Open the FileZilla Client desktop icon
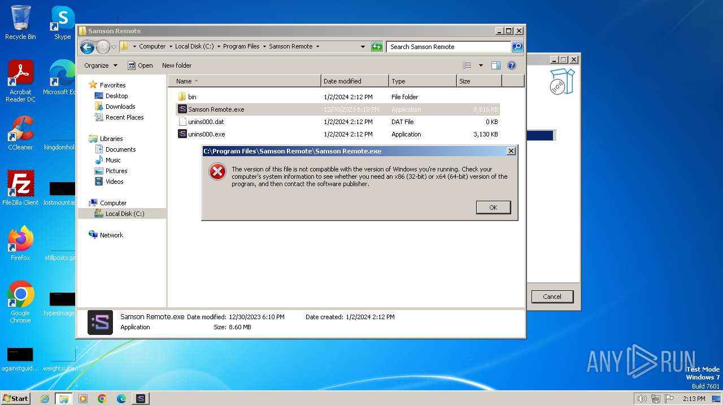Viewport: 723px width, 406px height. pyautogui.click(x=20, y=188)
